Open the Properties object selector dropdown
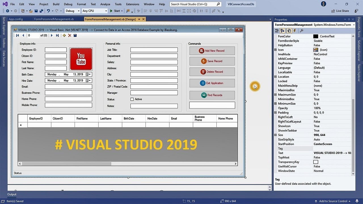The image size is (363, 204). pyautogui.click(x=354, y=25)
